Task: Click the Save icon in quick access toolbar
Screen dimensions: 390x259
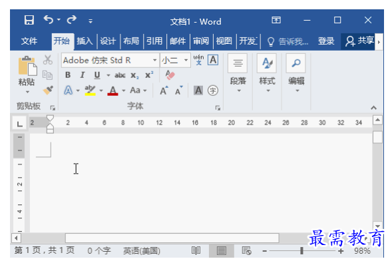Action: point(29,20)
